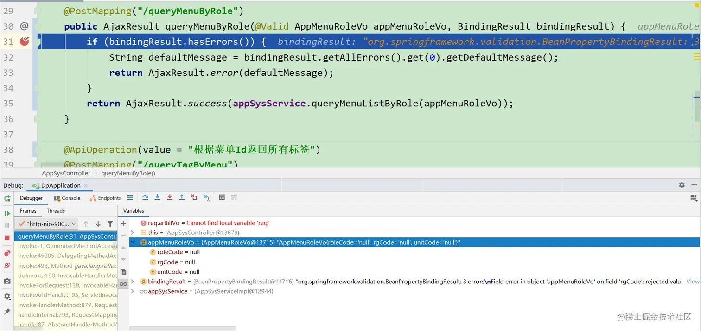Click Restore Layout icon at far right
This screenshot has height=331, width=701.
694,198
